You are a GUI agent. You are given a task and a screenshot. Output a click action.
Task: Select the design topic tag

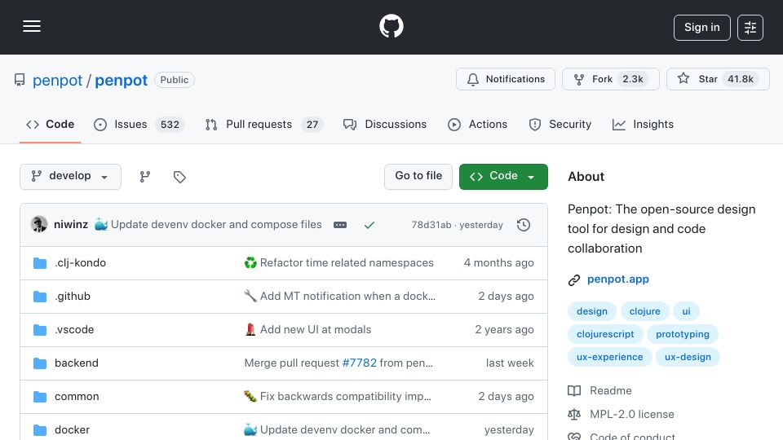592,311
